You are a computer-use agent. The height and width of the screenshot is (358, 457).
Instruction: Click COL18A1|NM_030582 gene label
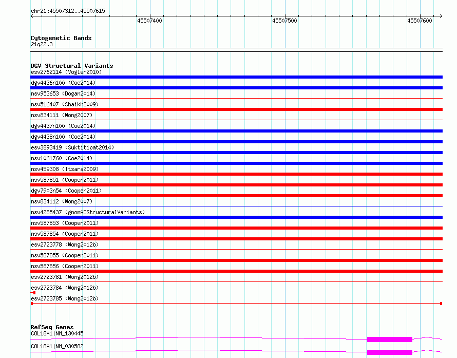click(x=57, y=346)
